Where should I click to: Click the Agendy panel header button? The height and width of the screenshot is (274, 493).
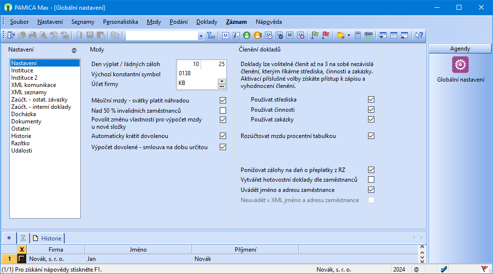[x=459, y=49]
